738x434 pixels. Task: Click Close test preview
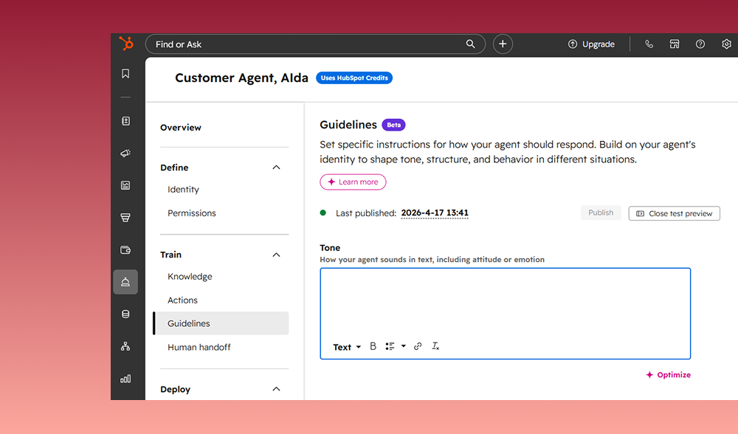pyautogui.click(x=674, y=213)
